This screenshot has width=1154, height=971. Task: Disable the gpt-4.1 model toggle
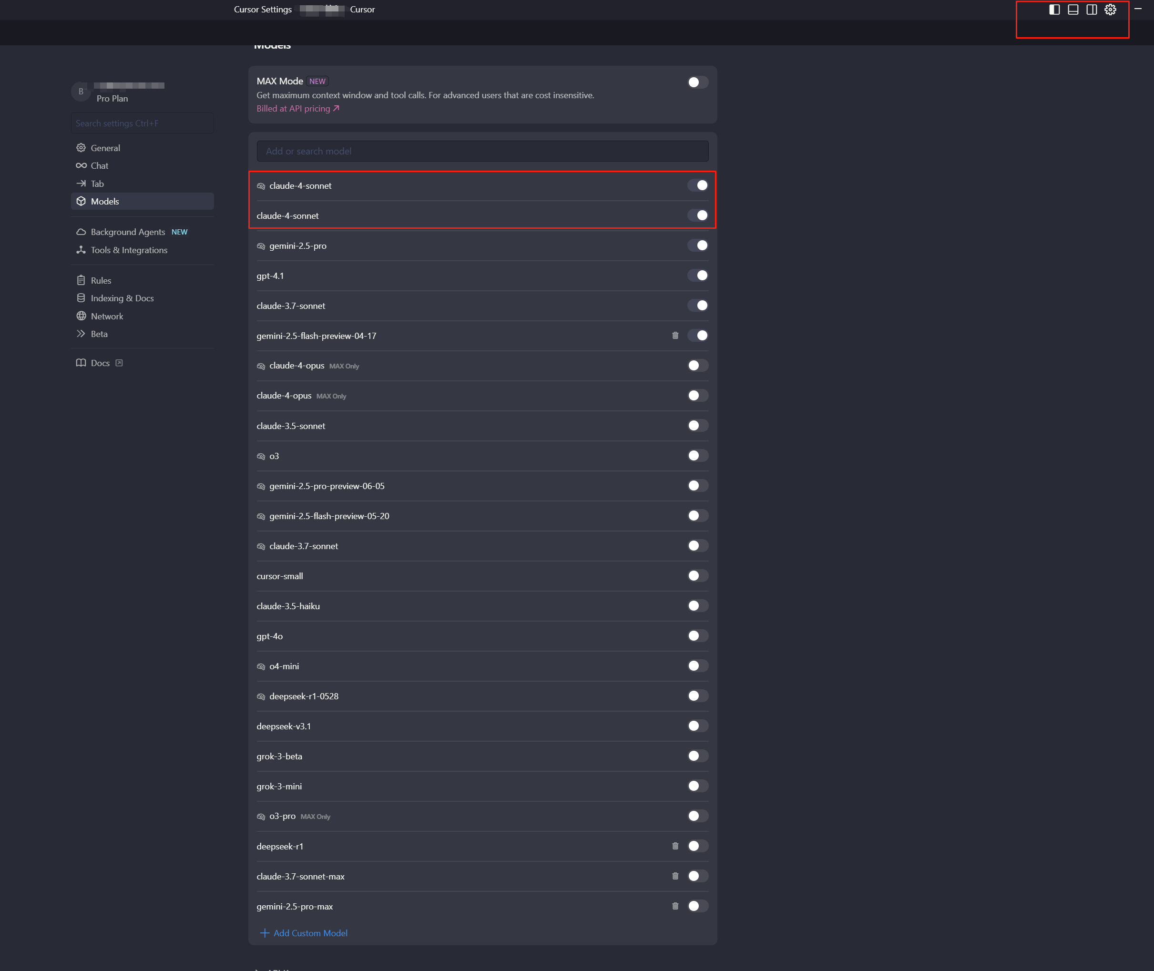coord(697,275)
